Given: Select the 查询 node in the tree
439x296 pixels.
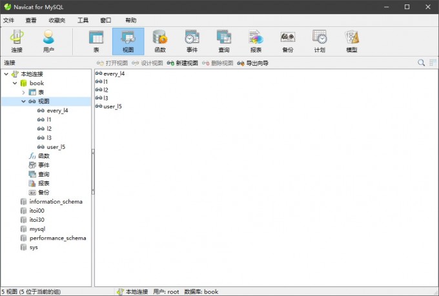Looking at the screenshot, I should point(44,174).
